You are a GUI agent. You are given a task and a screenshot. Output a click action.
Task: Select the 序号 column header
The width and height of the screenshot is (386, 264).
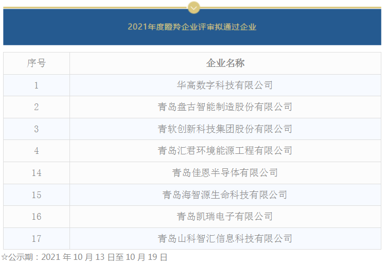click(37, 63)
